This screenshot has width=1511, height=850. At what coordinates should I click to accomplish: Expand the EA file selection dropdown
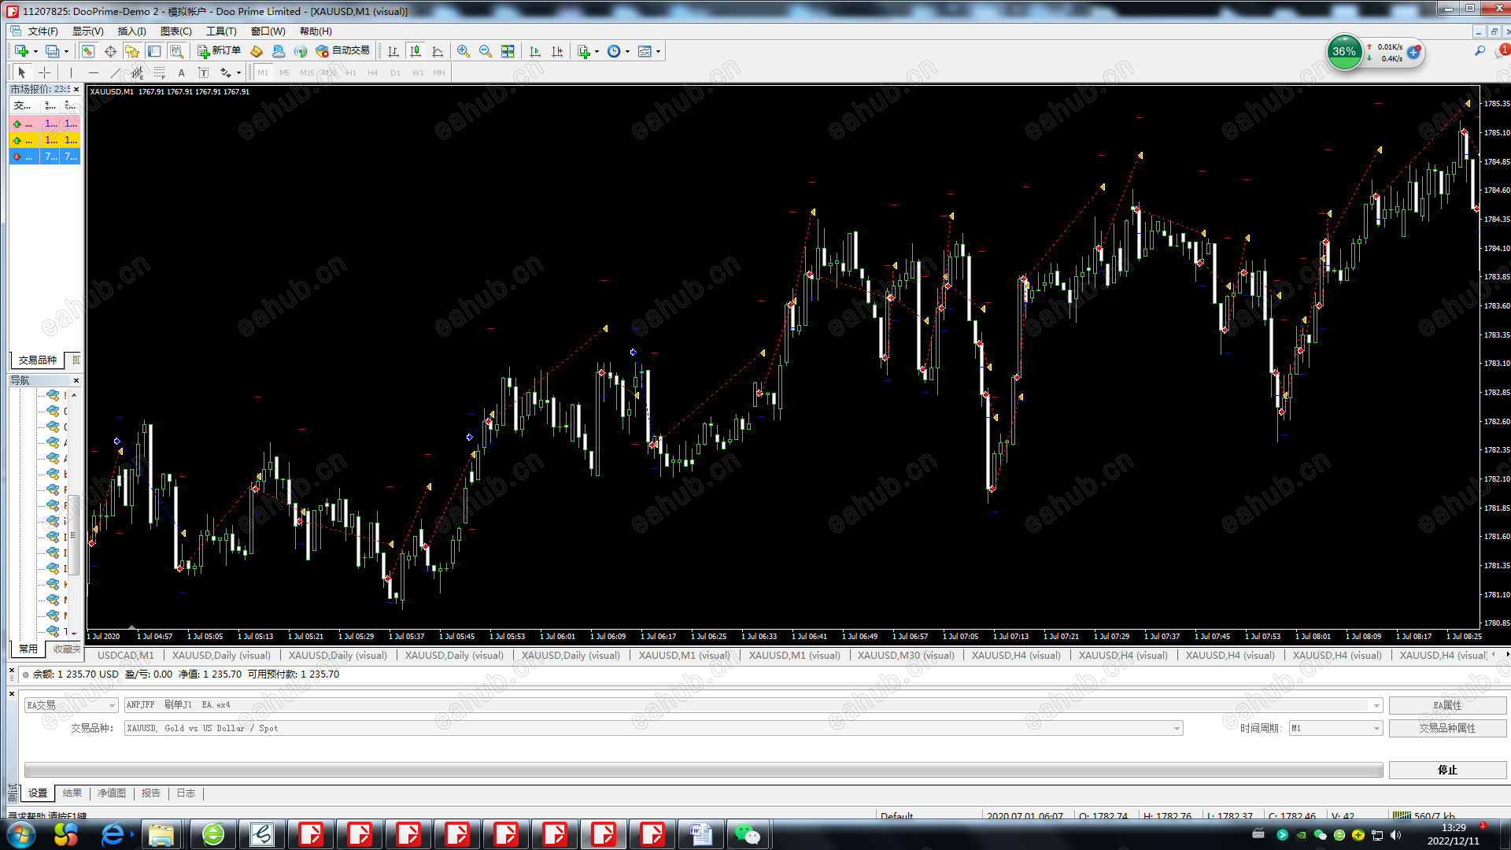point(1376,705)
